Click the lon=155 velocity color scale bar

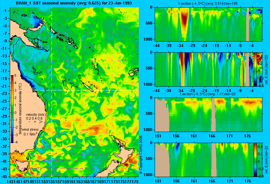pos(255,69)
